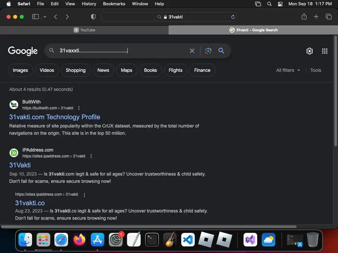
Task: Filter results by Videos
Action: point(47,70)
